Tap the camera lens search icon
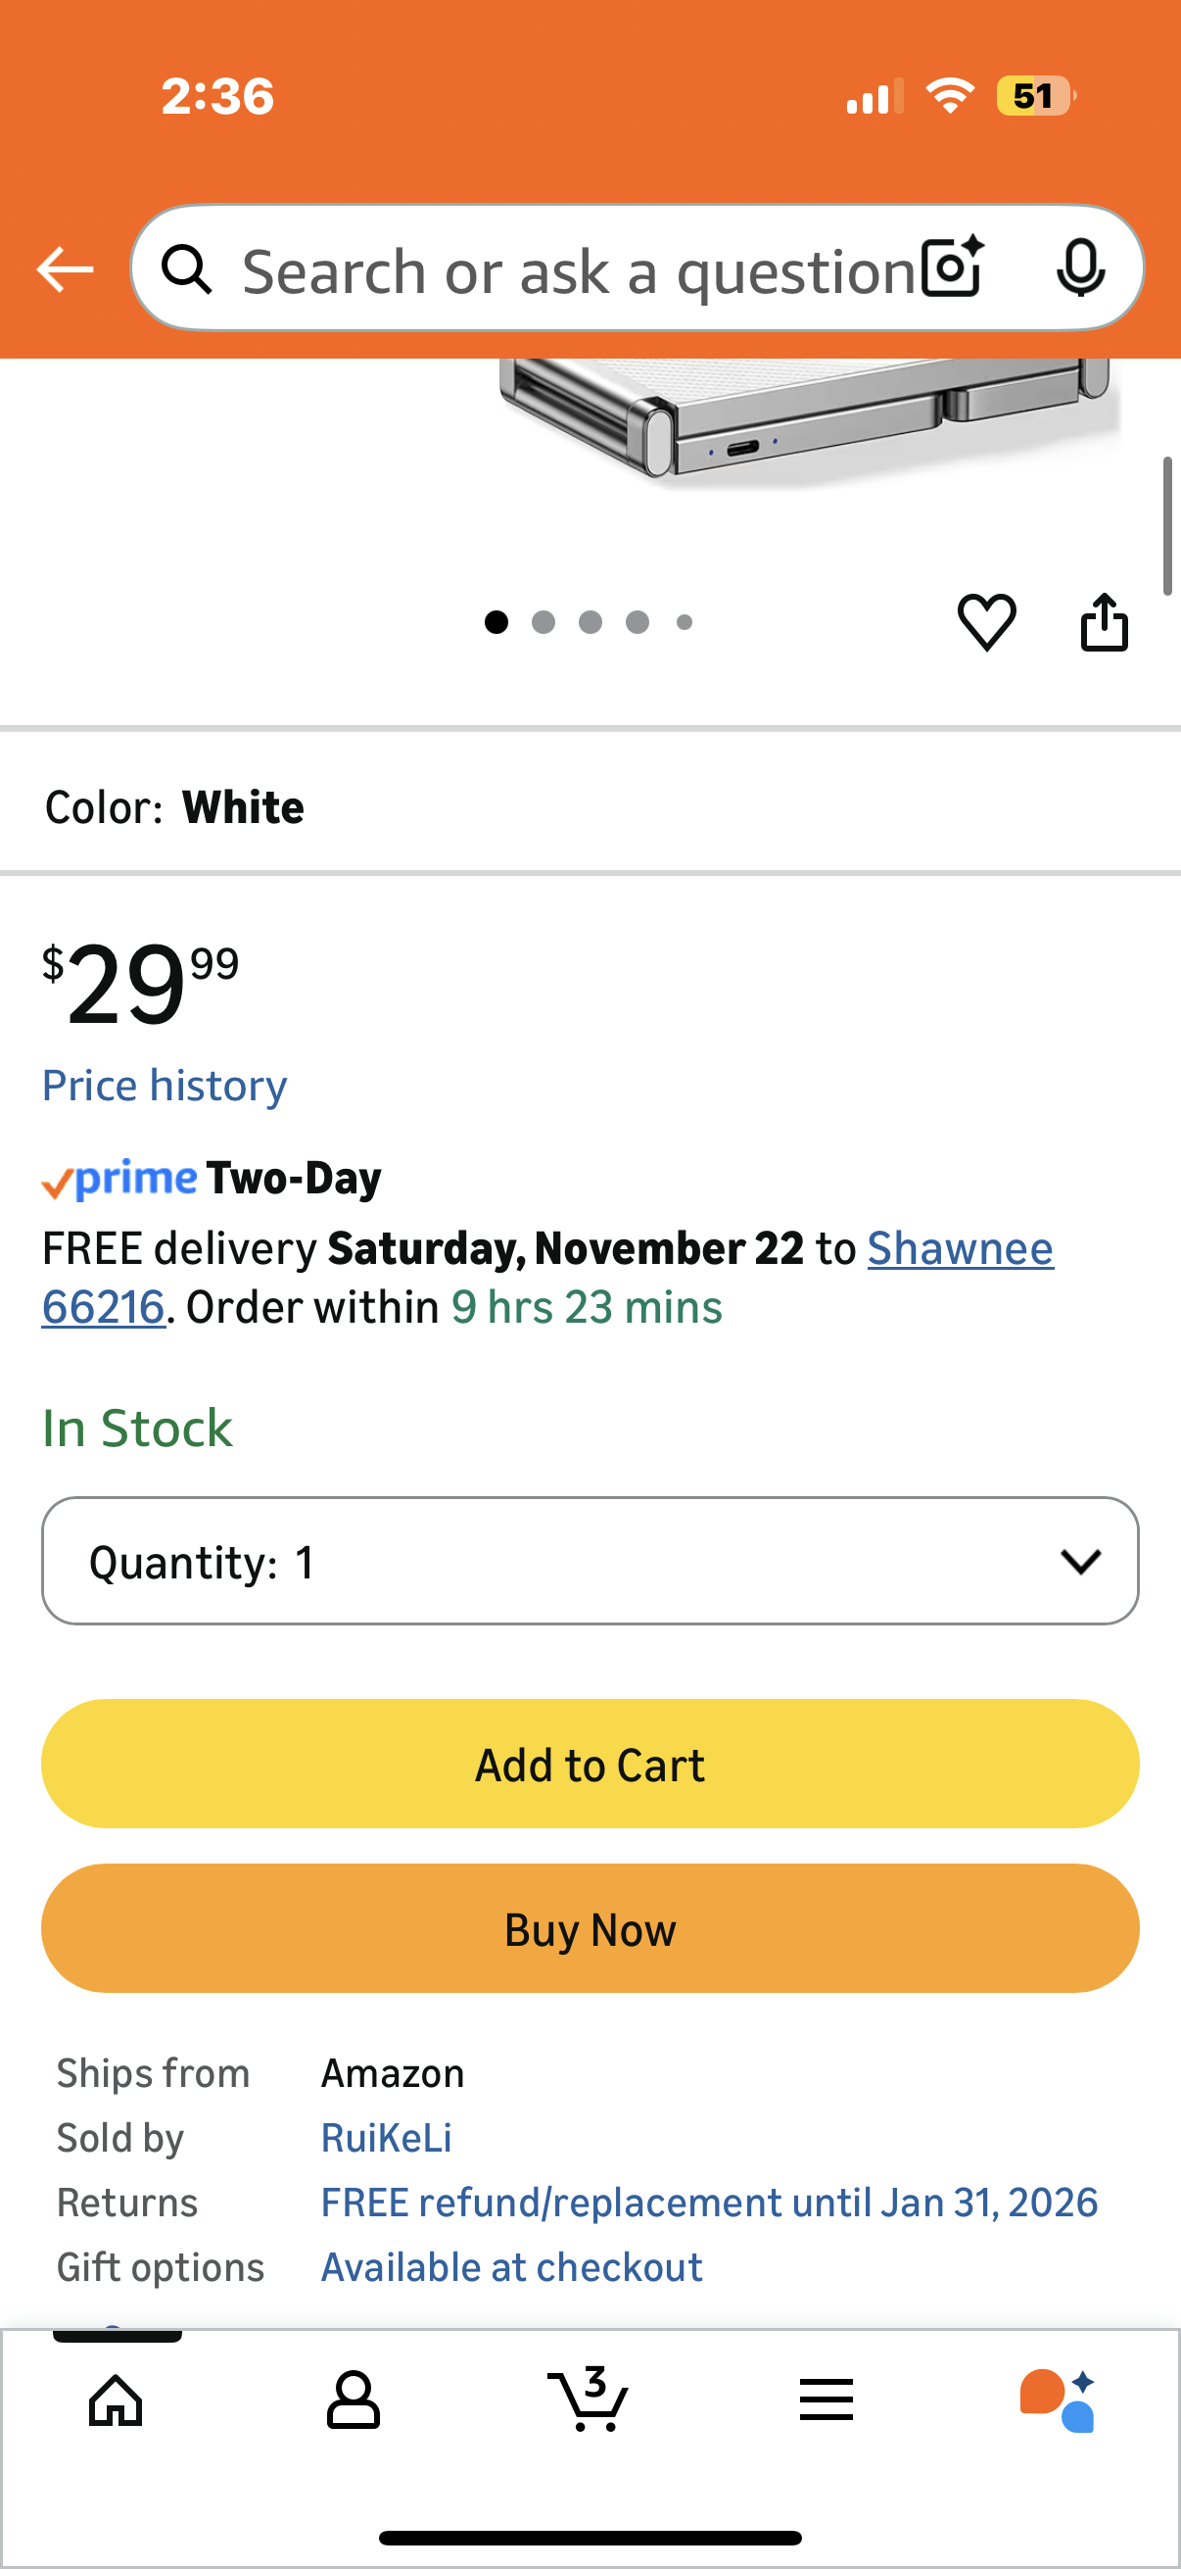This screenshot has width=1181, height=2569. tap(952, 268)
